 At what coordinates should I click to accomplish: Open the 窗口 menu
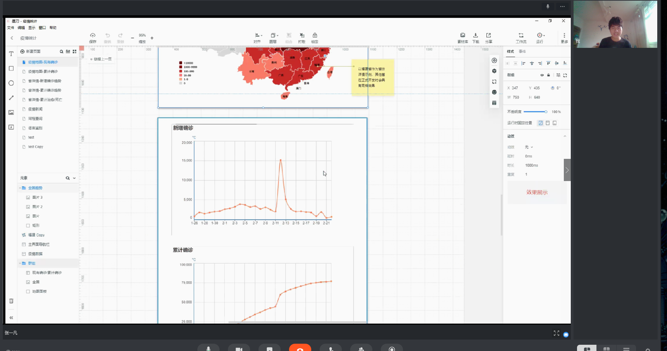[42, 28]
